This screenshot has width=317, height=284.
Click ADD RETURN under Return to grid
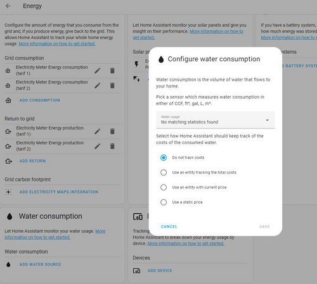(32, 161)
